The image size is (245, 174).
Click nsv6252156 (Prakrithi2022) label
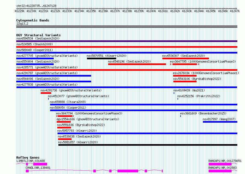point(199,96)
